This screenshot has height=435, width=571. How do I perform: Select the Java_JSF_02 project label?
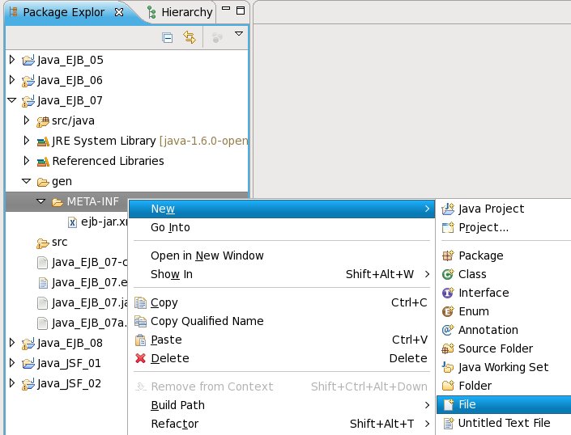(x=69, y=383)
